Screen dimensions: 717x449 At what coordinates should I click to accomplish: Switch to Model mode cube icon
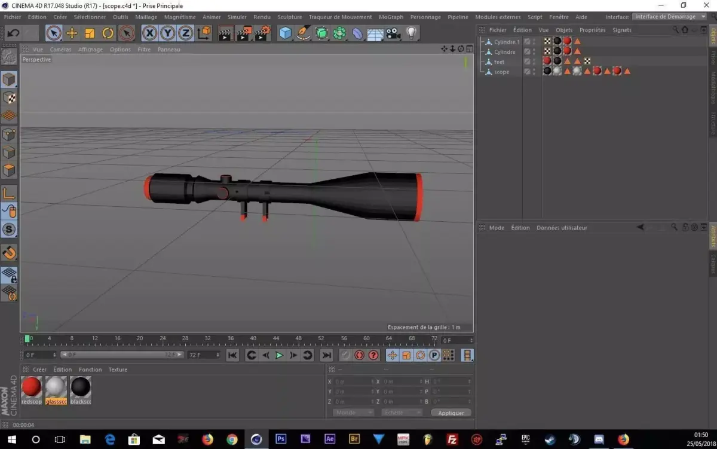[x=9, y=80]
